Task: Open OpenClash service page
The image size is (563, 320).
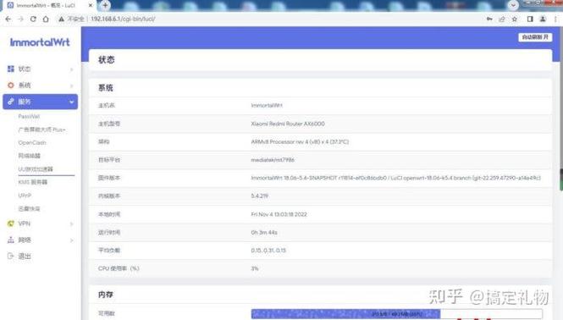Action: (32, 142)
